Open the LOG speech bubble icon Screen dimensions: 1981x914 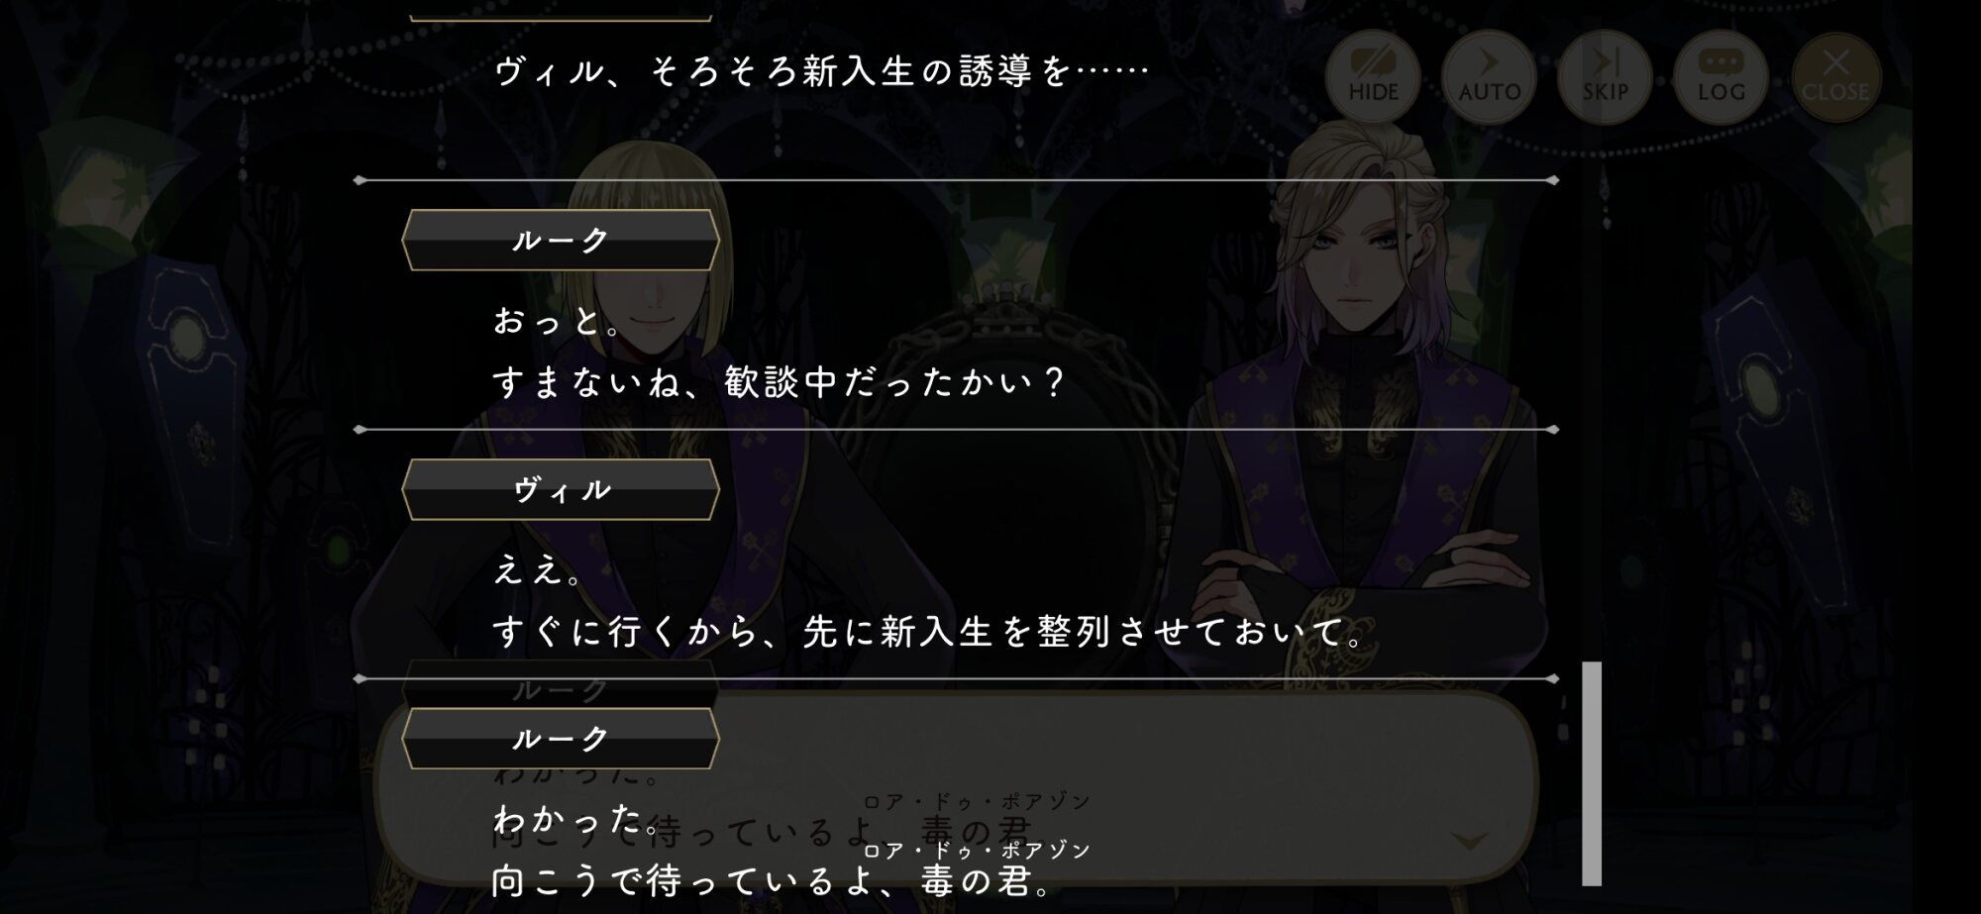(x=1720, y=76)
